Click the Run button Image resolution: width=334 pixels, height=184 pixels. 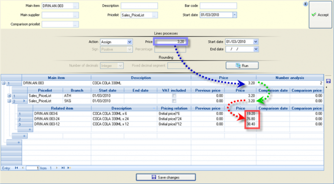click(242, 66)
